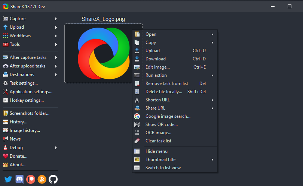Image resolution: width=303 pixels, height=186 pixels.
Task: Click the Destinations icon in sidebar
Action: point(5,75)
